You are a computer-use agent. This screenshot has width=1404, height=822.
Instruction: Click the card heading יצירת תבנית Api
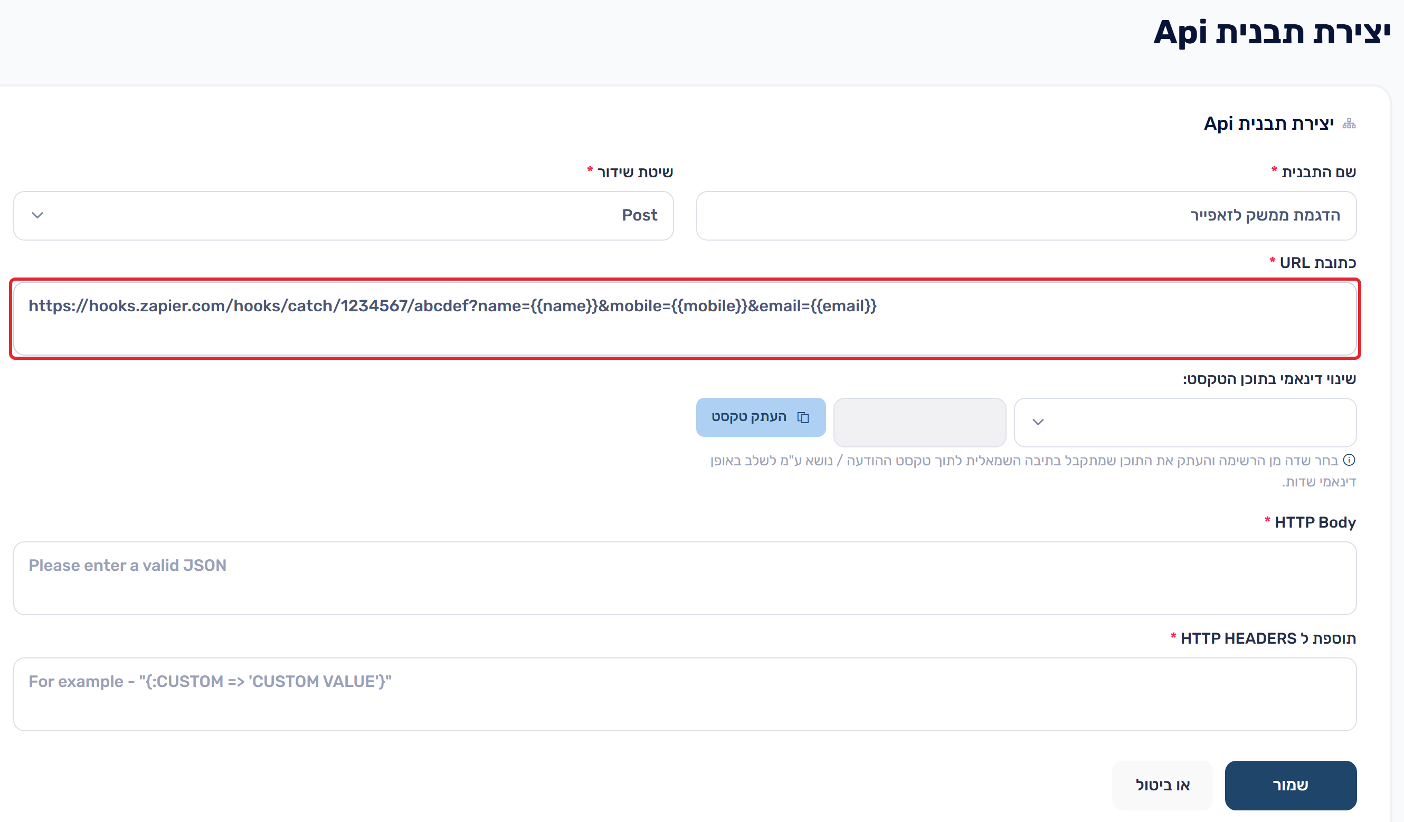point(1269,123)
